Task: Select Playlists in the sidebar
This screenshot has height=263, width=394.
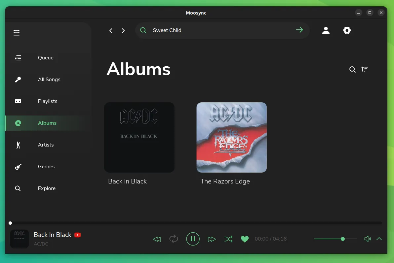Action: (x=48, y=101)
